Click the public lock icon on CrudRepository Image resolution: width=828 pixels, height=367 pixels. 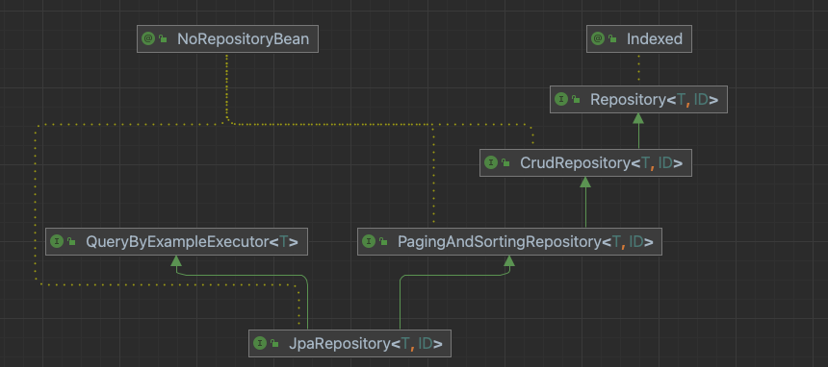click(505, 163)
